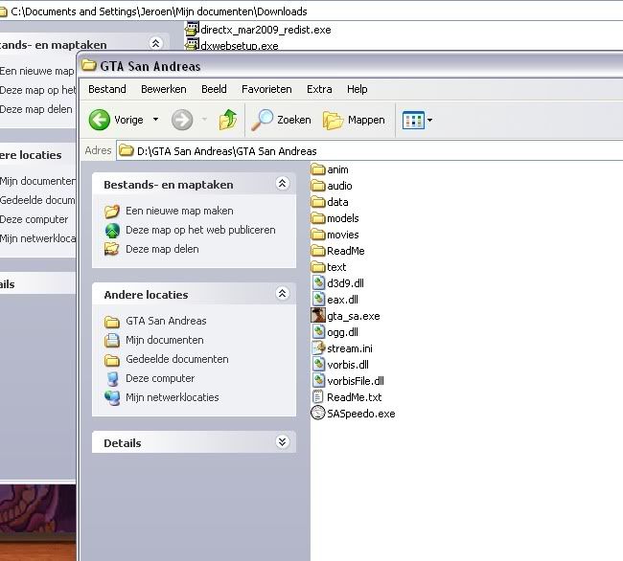The height and width of the screenshot is (561, 623).
Task: Select the gta_sa.exe game icon
Action: (x=318, y=315)
